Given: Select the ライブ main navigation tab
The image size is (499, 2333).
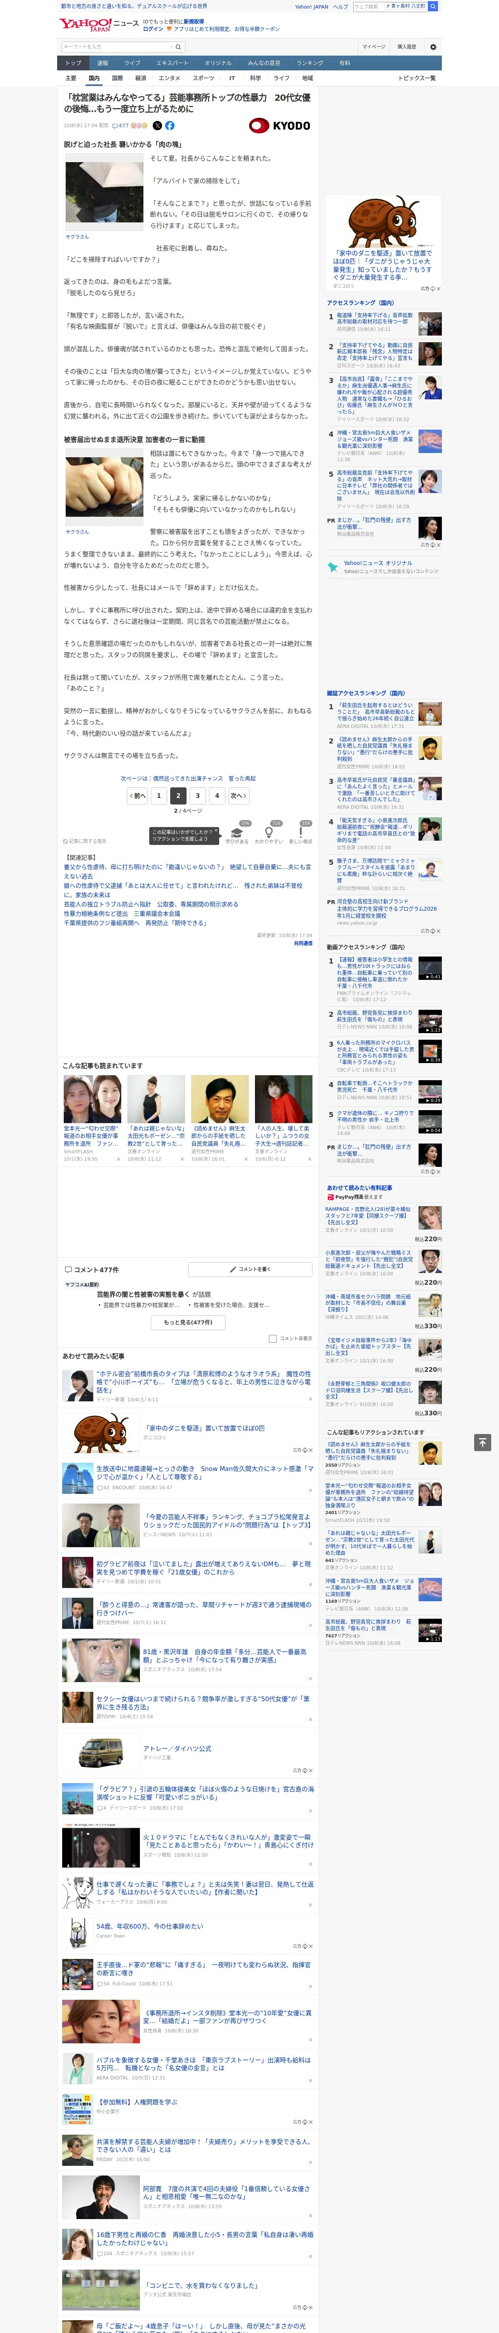Looking at the screenshot, I should pos(132,63).
